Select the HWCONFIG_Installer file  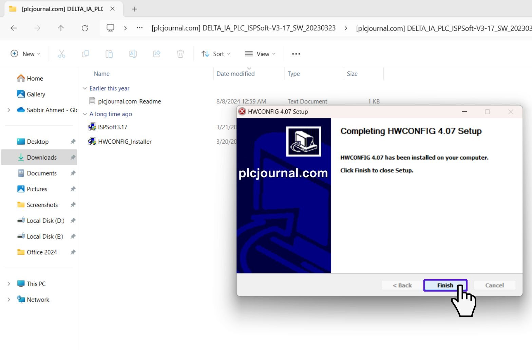click(125, 142)
